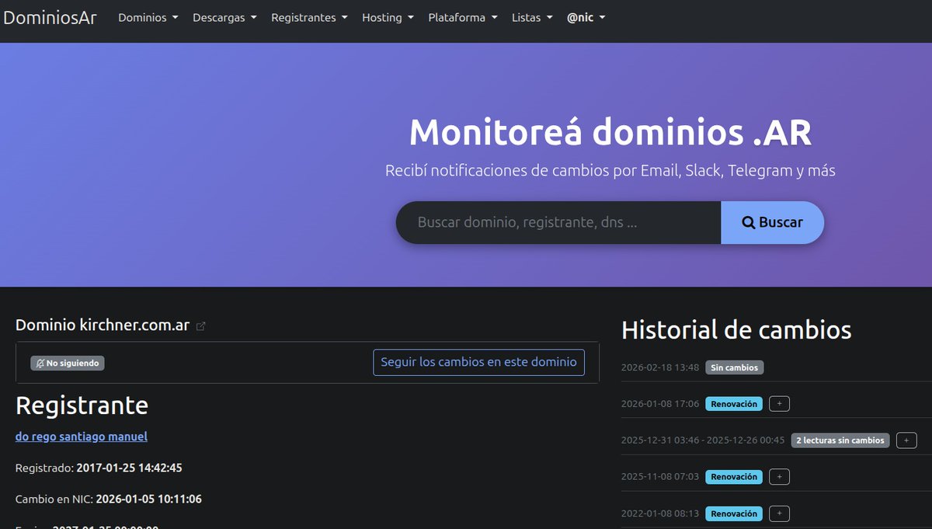Click the 'Sin cambios' badge from 2026-02-18
Image resolution: width=932 pixels, height=529 pixels.
click(734, 367)
